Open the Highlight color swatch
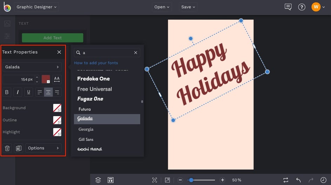Screen dimensions: 331x185 coord(57,132)
